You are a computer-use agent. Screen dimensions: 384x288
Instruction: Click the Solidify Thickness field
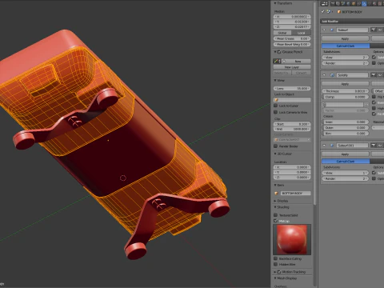click(346, 91)
